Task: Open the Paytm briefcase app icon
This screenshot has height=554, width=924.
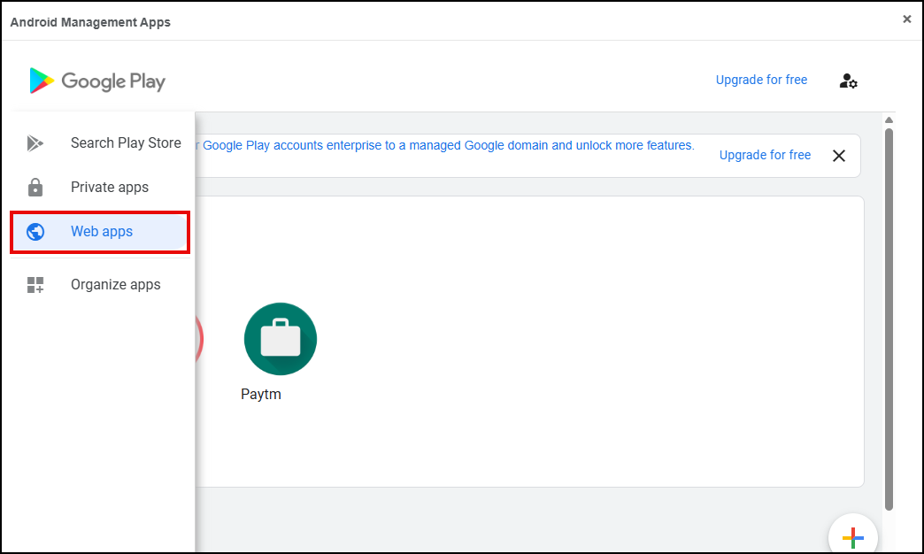Action: click(280, 339)
